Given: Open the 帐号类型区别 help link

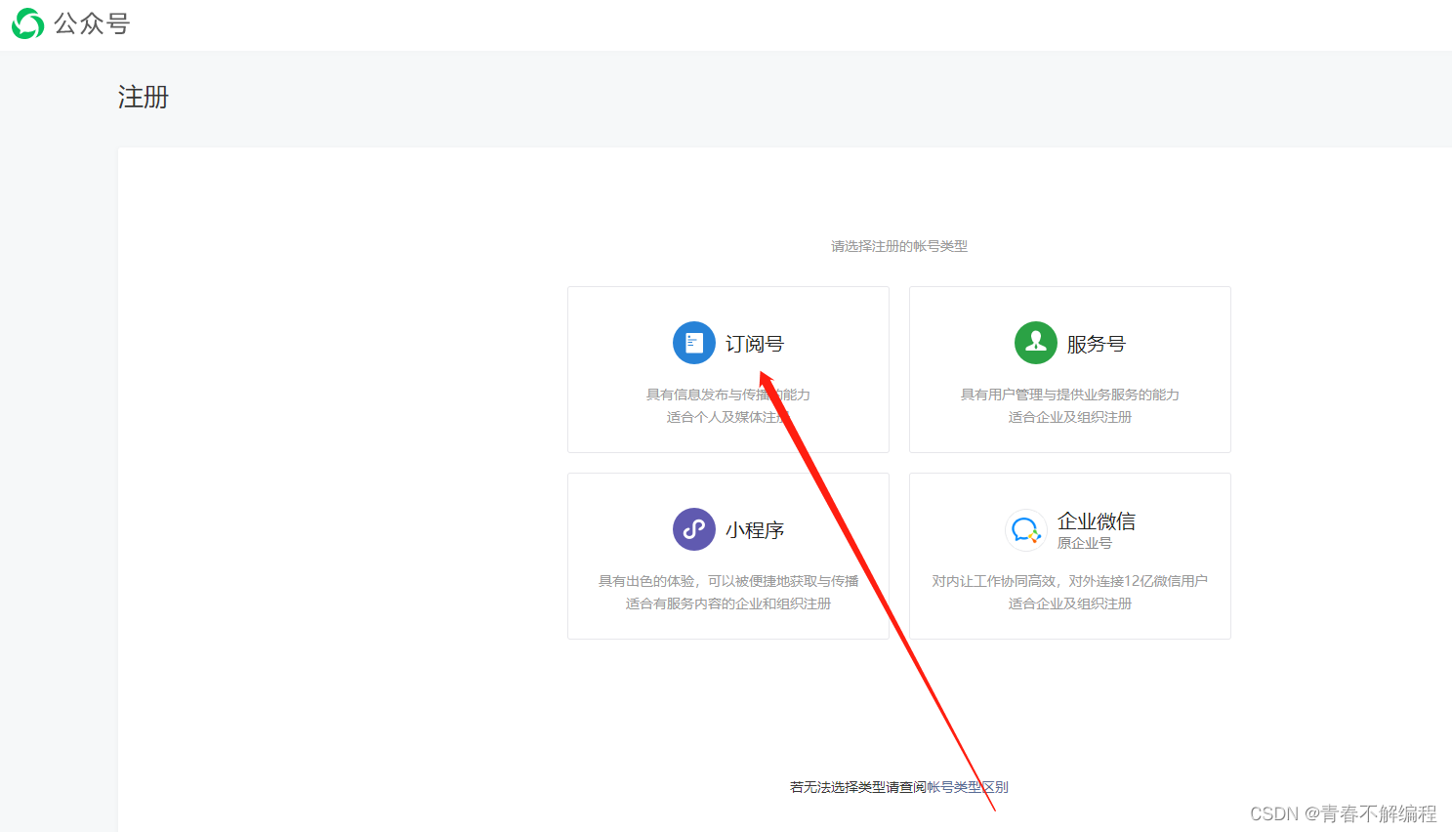Looking at the screenshot, I should [968, 787].
